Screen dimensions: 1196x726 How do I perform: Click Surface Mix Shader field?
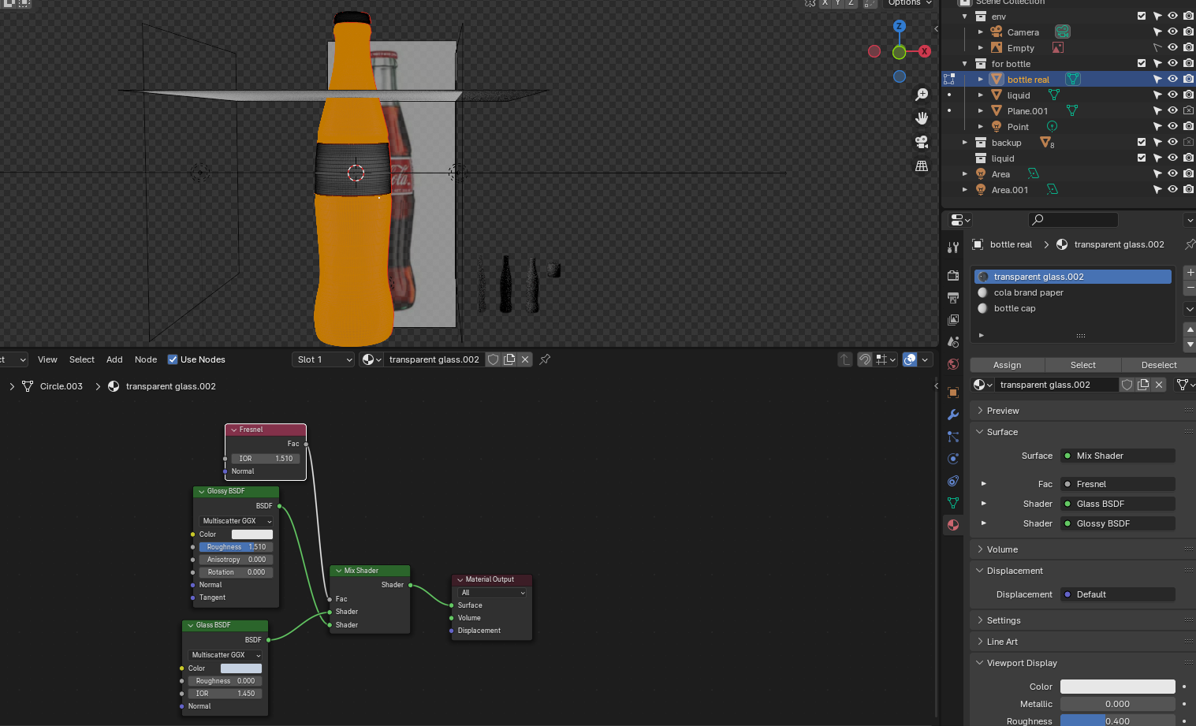point(1118,456)
